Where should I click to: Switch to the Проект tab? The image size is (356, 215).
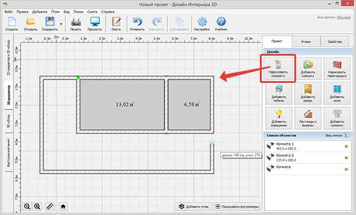pos(277,41)
